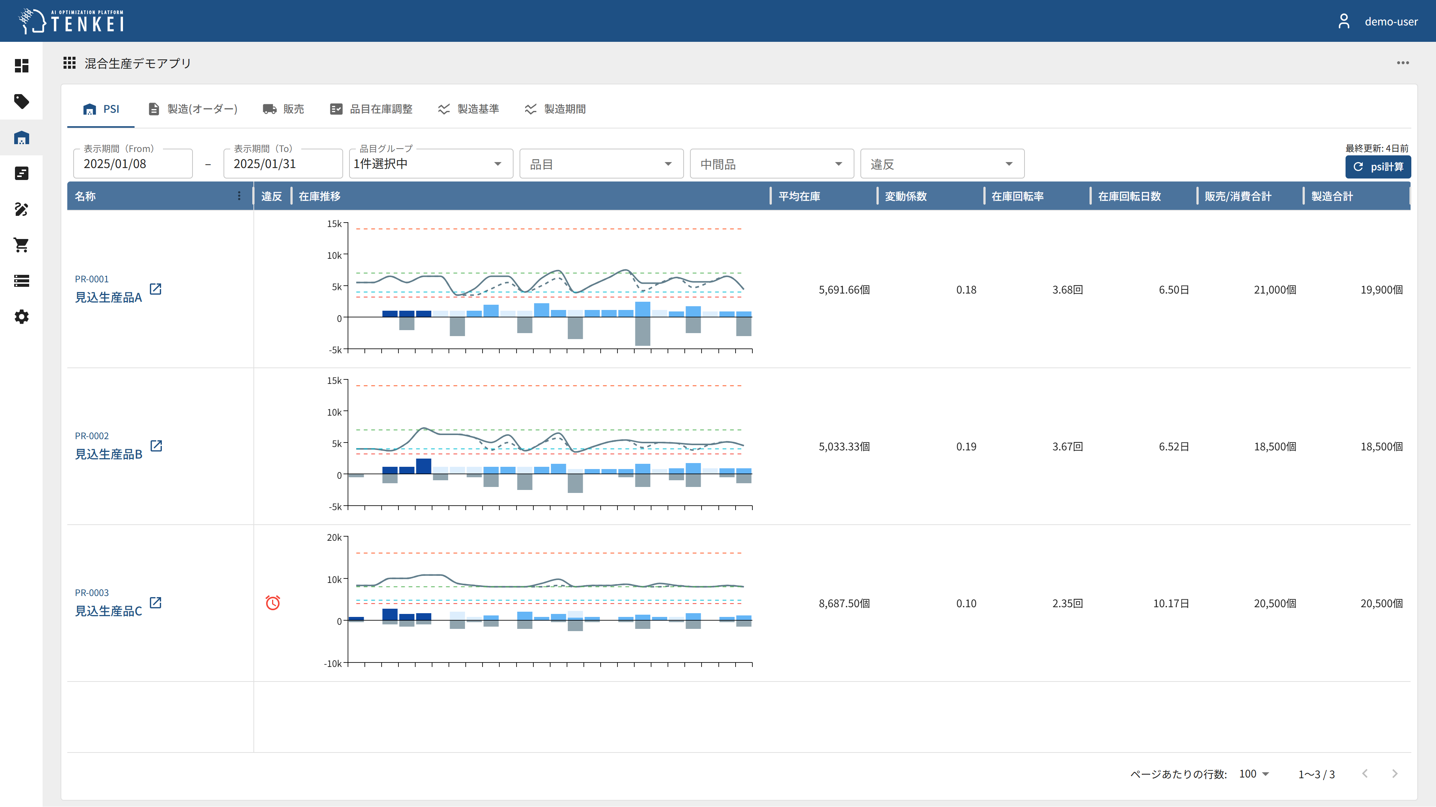The width and height of the screenshot is (1436, 807).
Task: Expand the 品目グループ dropdown
Action: click(430, 164)
